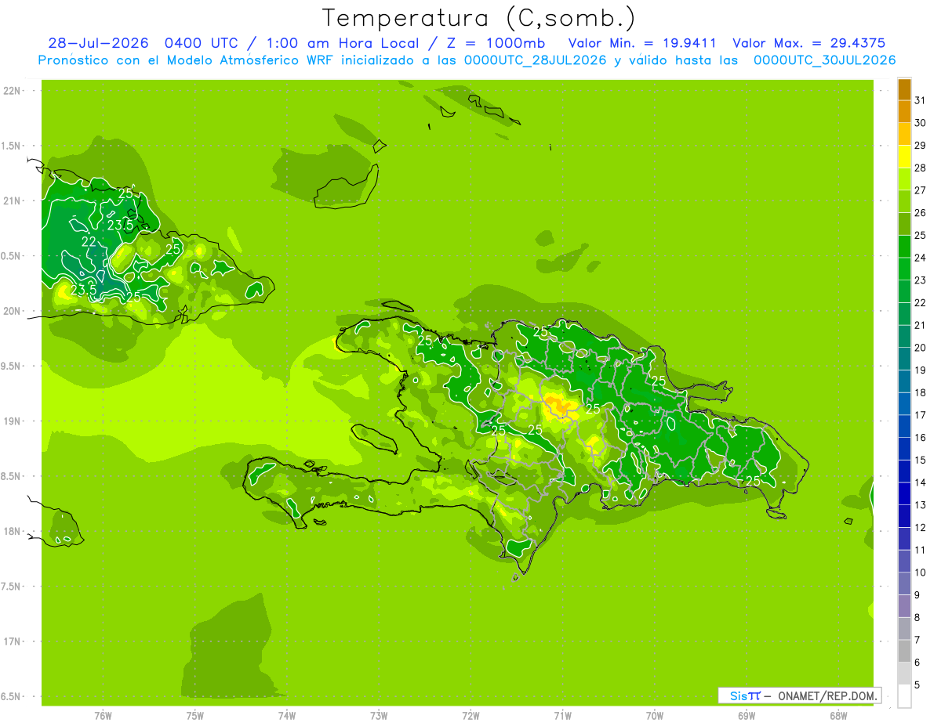The width and height of the screenshot is (941, 726).
Task: Click the '74W' longitude axis label
Action: pyautogui.click(x=287, y=716)
